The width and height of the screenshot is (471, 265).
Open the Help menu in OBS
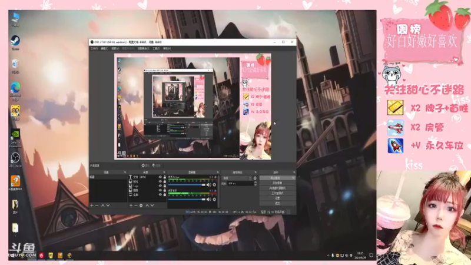[x=167, y=48]
